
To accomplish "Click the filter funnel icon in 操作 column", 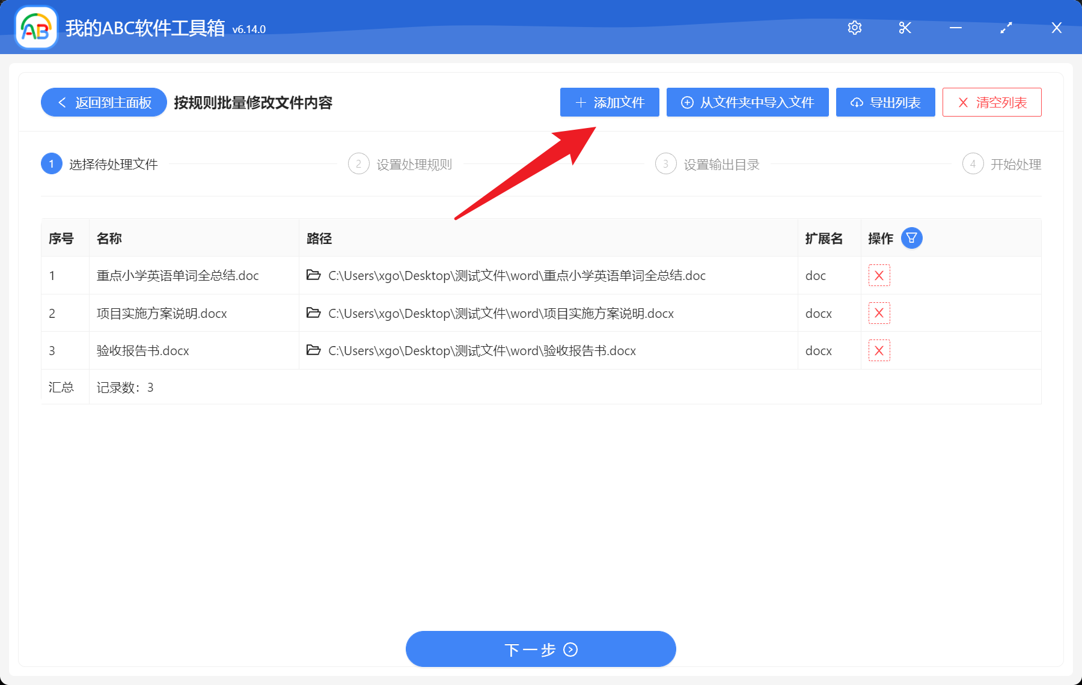I will coord(911,239).
